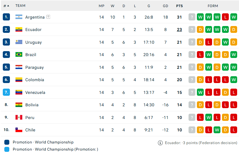Sort by GD column header
Image resolution: width=239 pixels, height=154 pixels.
click(165, 6)
